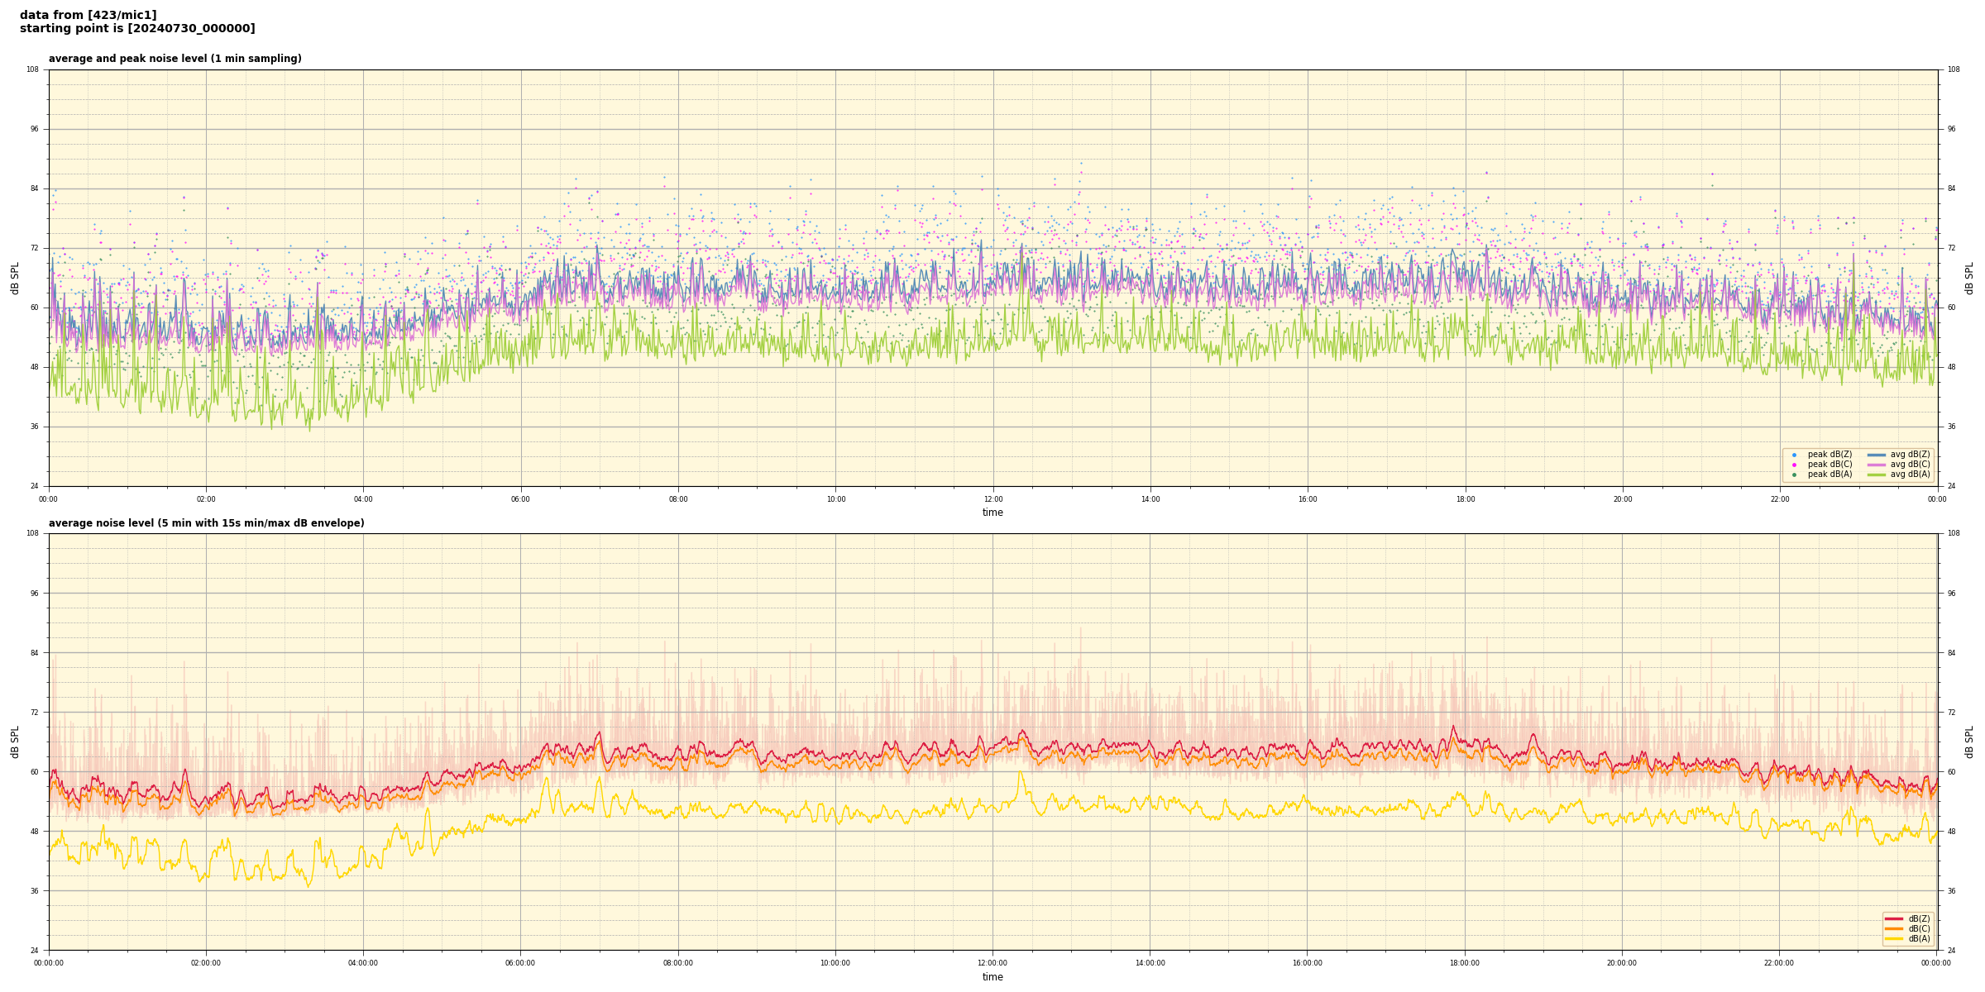Click the 06:00 tick on upper time axis
Viewport: 1985px width, 992px height.
tap(521, 499)
